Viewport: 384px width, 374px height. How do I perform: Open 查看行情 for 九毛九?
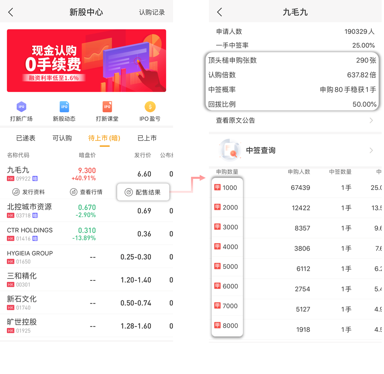pyautogui.click(x=86, y=192)
